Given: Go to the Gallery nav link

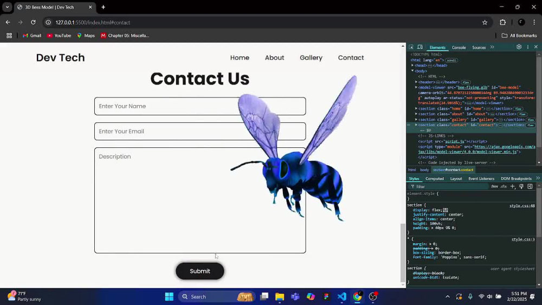Looking at the screenshot, I should 311,57.
